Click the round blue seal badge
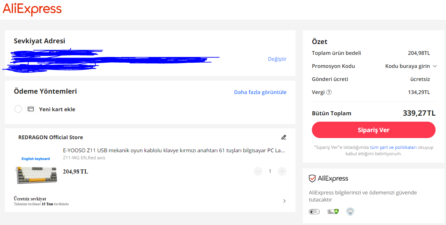 pyautogui.click(x=350, y=212)
